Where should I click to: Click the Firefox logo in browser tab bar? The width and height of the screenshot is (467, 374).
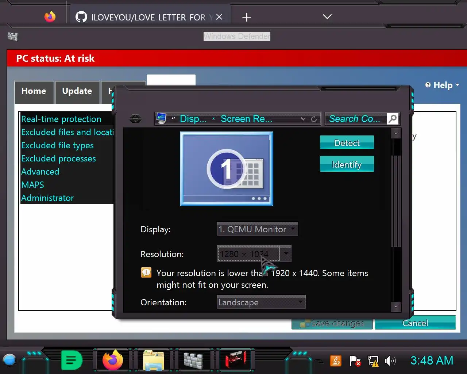tap(50, 17)
